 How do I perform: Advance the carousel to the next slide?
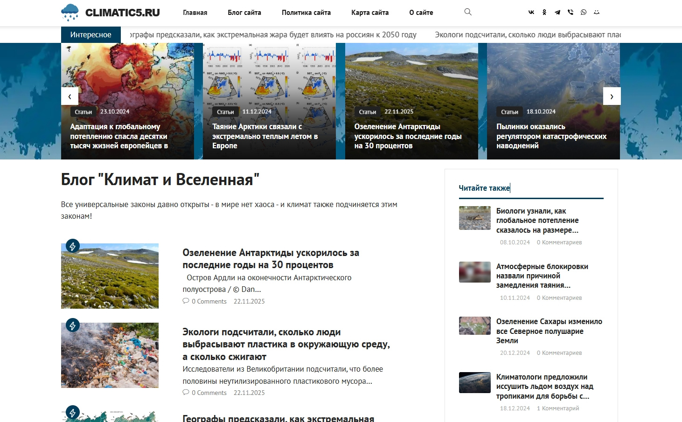pos(612,96)
